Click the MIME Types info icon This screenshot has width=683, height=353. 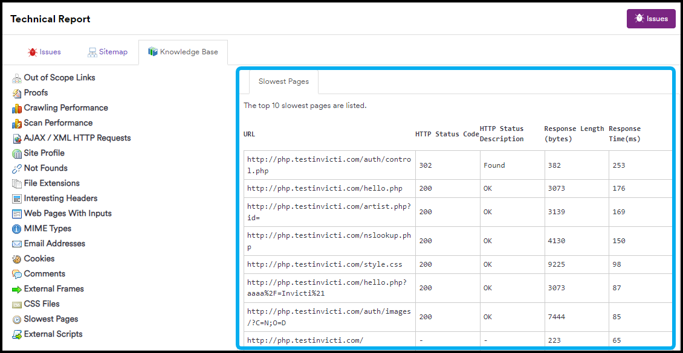[17, 229]
